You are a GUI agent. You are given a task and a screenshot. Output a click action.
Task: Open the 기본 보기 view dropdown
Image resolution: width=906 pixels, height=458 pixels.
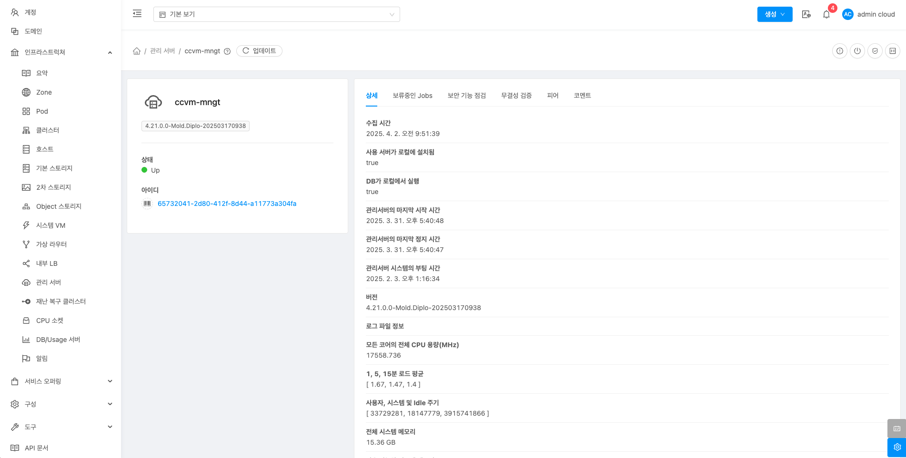[x=276, y=14]
